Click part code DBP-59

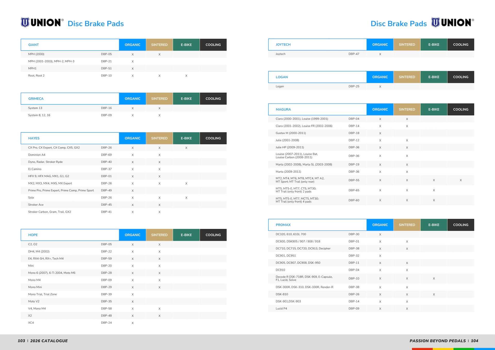coord(106,259)
